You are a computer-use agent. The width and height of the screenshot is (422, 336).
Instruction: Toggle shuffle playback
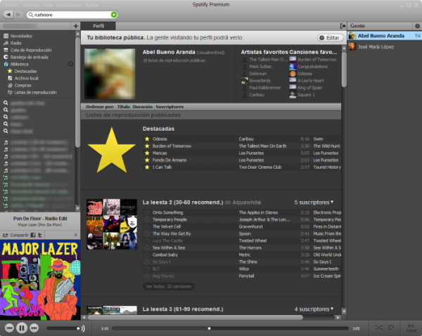[x=379, y=328]
